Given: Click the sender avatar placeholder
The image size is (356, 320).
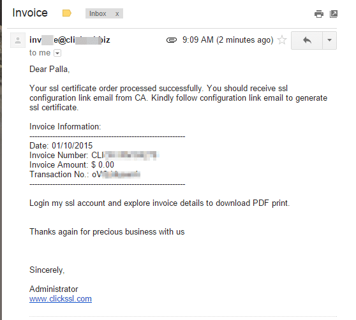Looking at the screenshot, I should [x=18, y=40].
